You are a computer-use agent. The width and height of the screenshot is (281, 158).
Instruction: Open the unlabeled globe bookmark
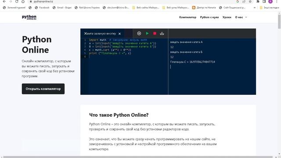pyautogui.click(x=30, y=7)
